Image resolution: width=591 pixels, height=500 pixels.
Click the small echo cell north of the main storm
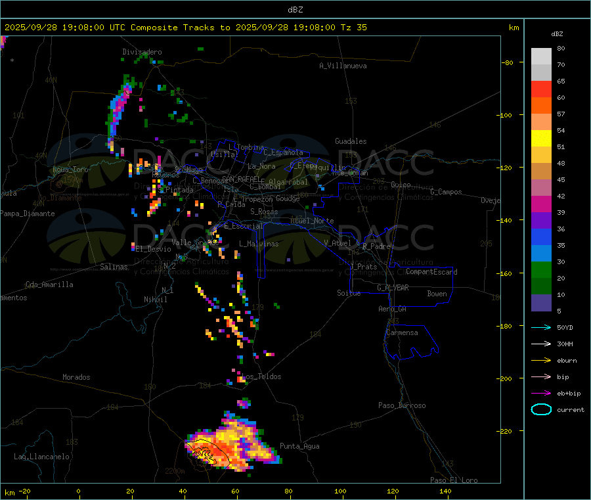tap(244, 403)
